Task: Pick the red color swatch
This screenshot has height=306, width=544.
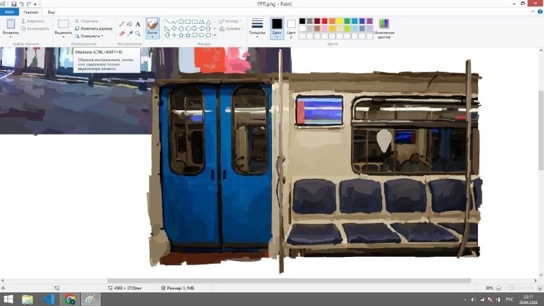Action: (x=325, y=21)
